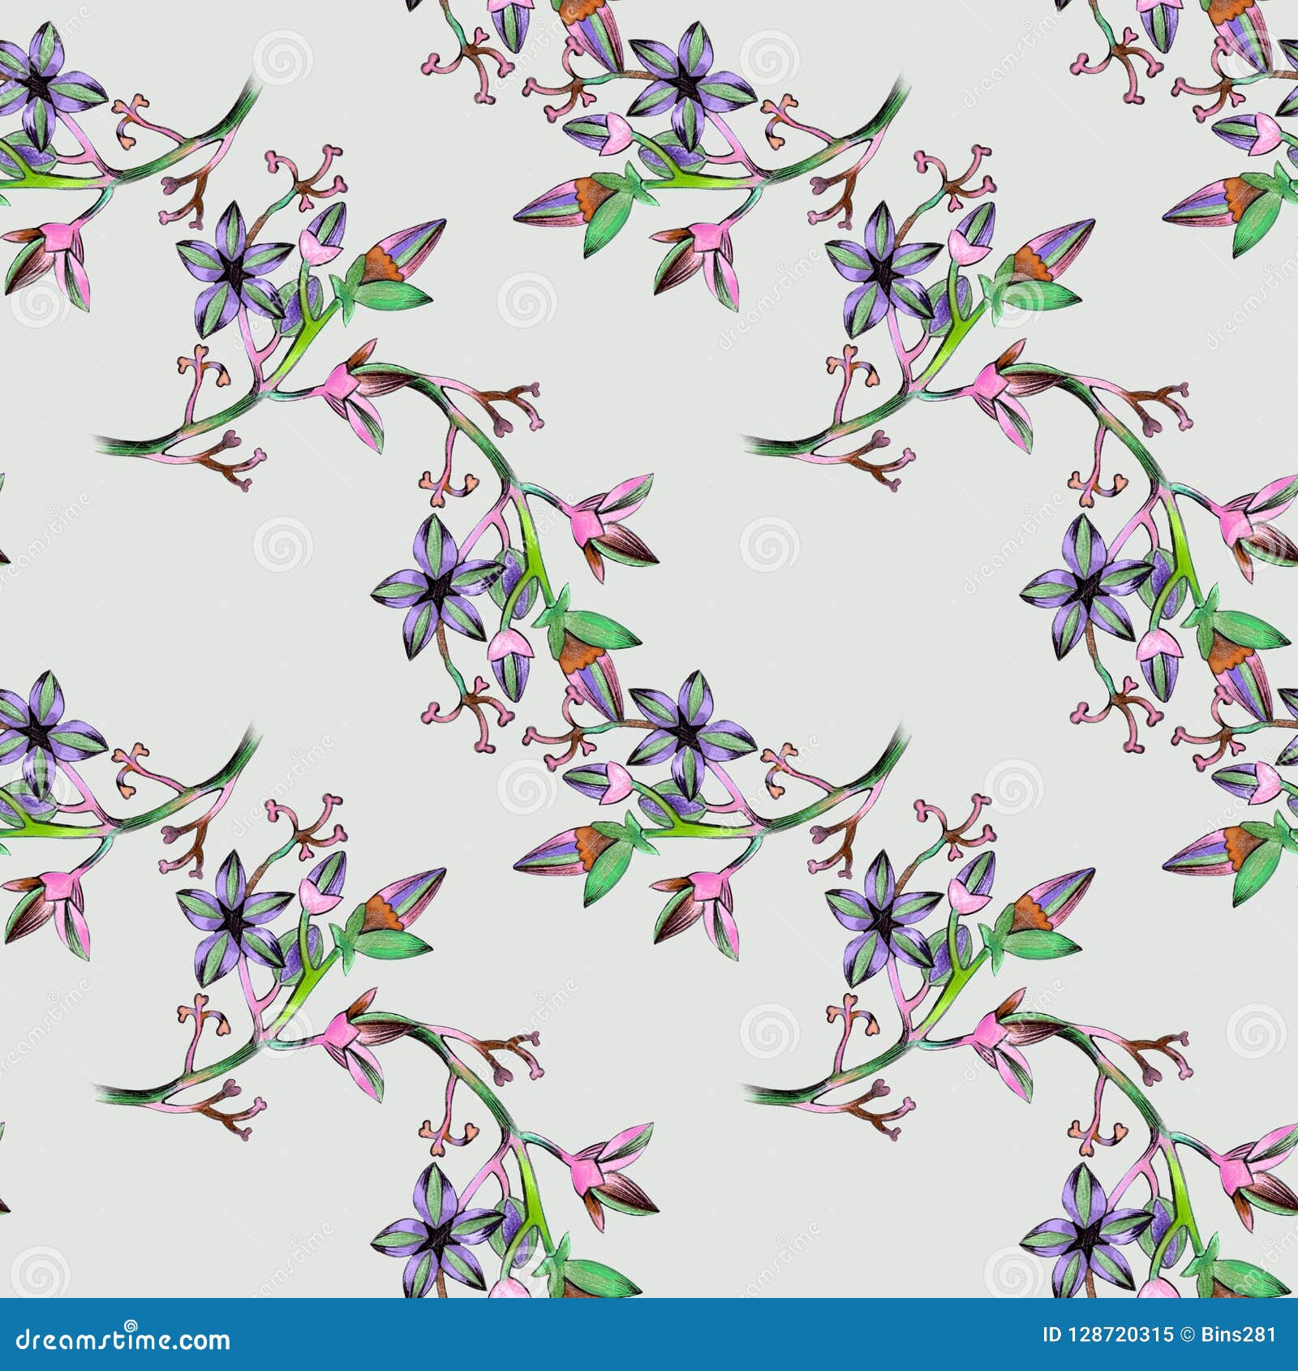Click the copyright symbol in footer
This screenshot has width=1298, height=1371.
point(1186,1334)
